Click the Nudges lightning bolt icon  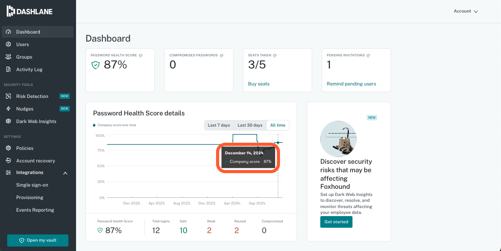click(8, 109)
